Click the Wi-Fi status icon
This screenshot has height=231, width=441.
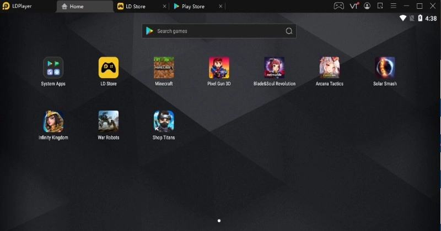pos(403,18)
